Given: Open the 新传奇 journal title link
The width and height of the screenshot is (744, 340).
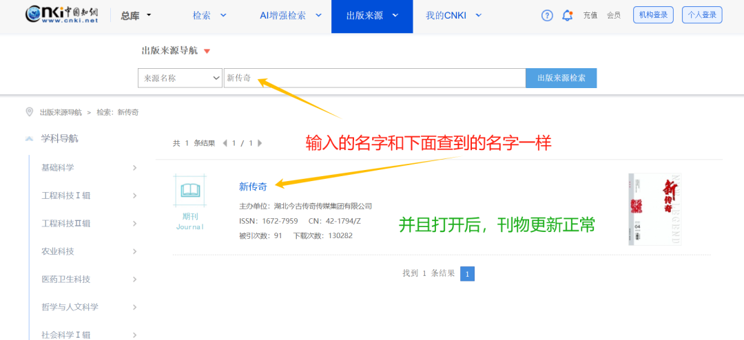Looking at the screenshot, I should pos(253,187).
